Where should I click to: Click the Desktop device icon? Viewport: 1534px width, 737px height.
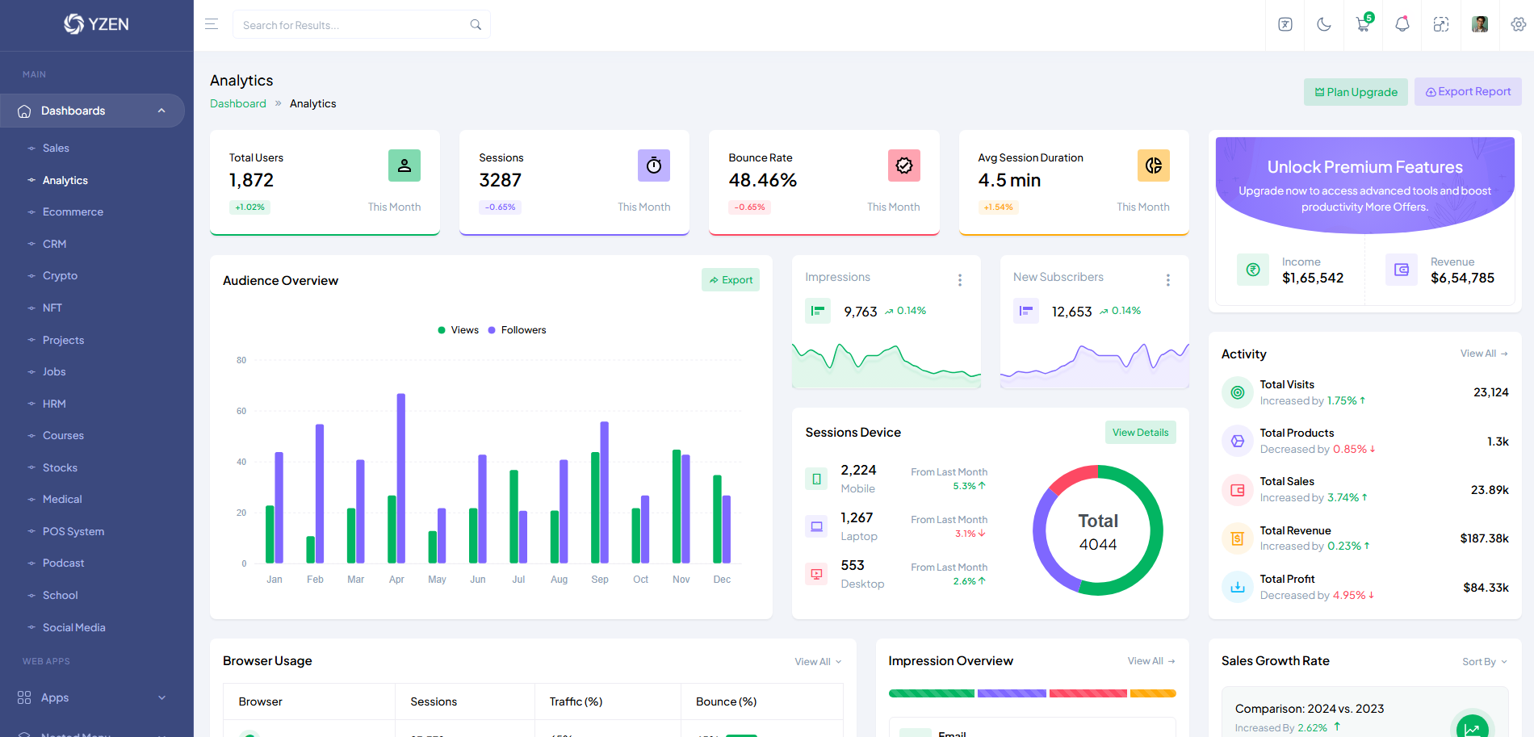(x=816, y=574)
